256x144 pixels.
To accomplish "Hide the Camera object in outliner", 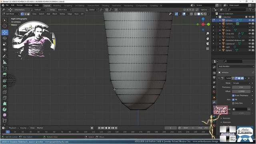I will 250,24.
